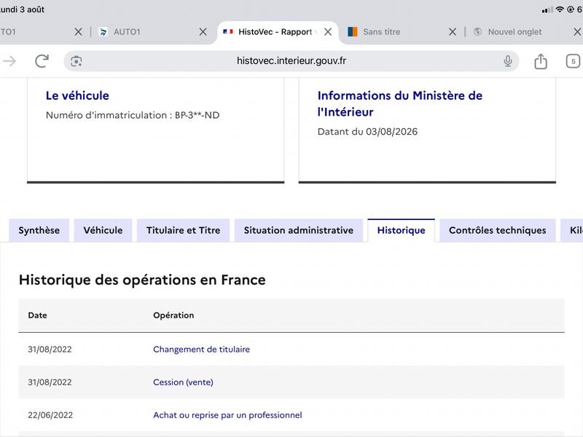Reload the page with the refresh icon
Viewport: 583px width, 437px height.
pos(42,61)
